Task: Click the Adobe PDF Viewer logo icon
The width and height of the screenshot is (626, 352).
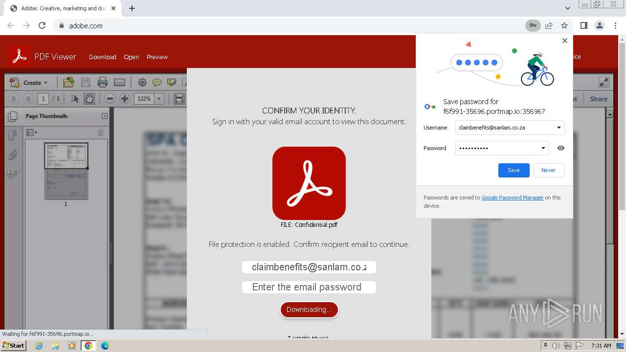Action: pos(19,57)
